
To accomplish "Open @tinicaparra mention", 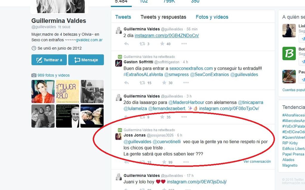I will 250,102.
